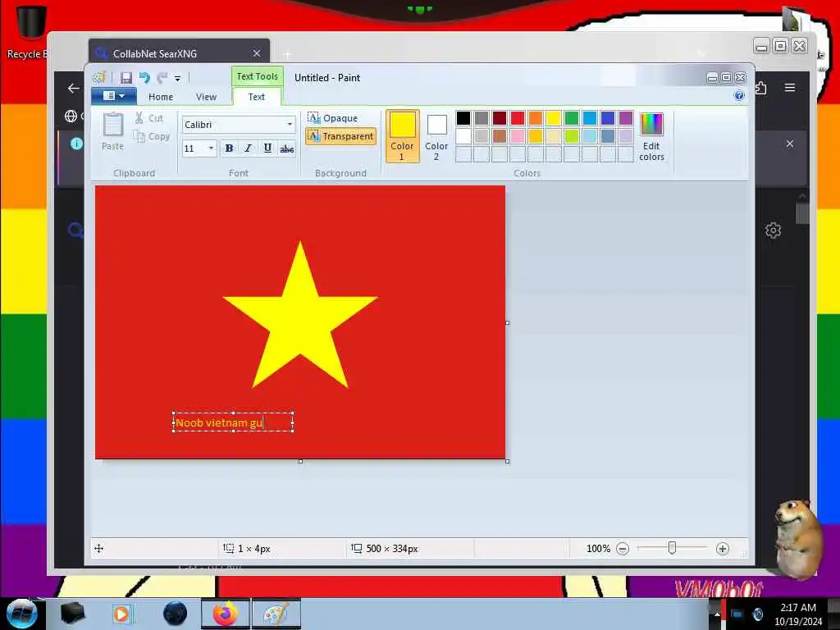Open Paint Help question mark icon

point(739,96)
